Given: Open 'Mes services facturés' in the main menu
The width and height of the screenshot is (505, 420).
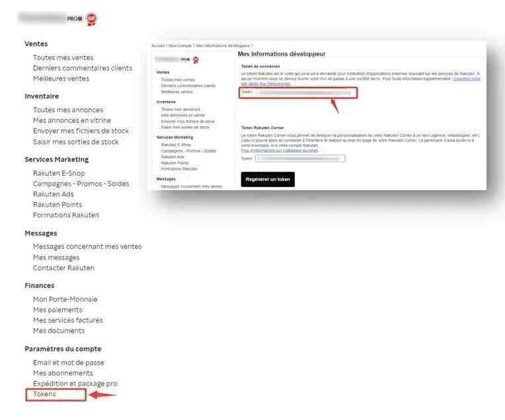Looking at the screenshot, I should tap(67, 320).
